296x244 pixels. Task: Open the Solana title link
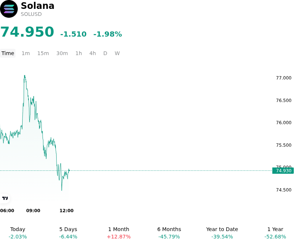point(38,6)
